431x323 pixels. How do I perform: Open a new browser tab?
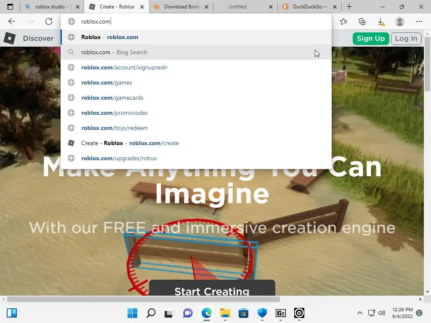pos(349,7)
